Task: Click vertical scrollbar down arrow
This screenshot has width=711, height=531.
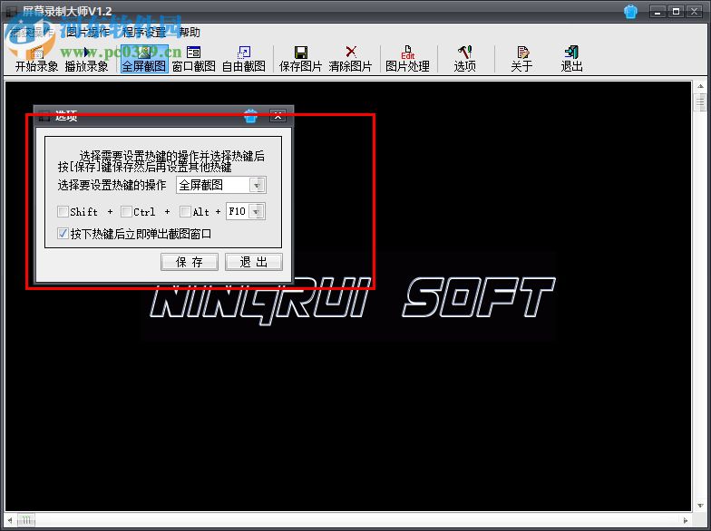Action: (700, 506)
